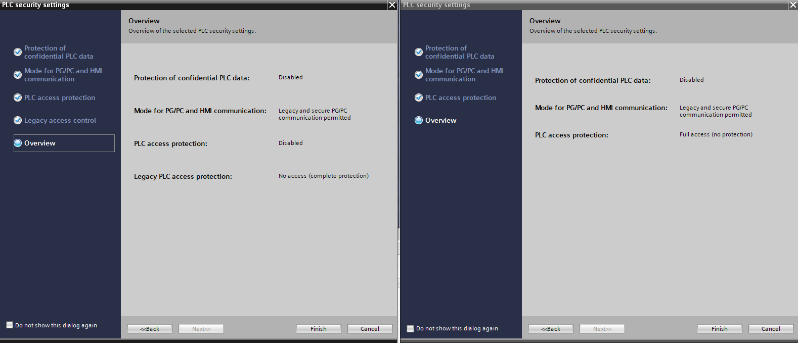The height and width of the screenshot is (343, 798).
Task: Go back a step in the right dialog
Action: point(551,329)
